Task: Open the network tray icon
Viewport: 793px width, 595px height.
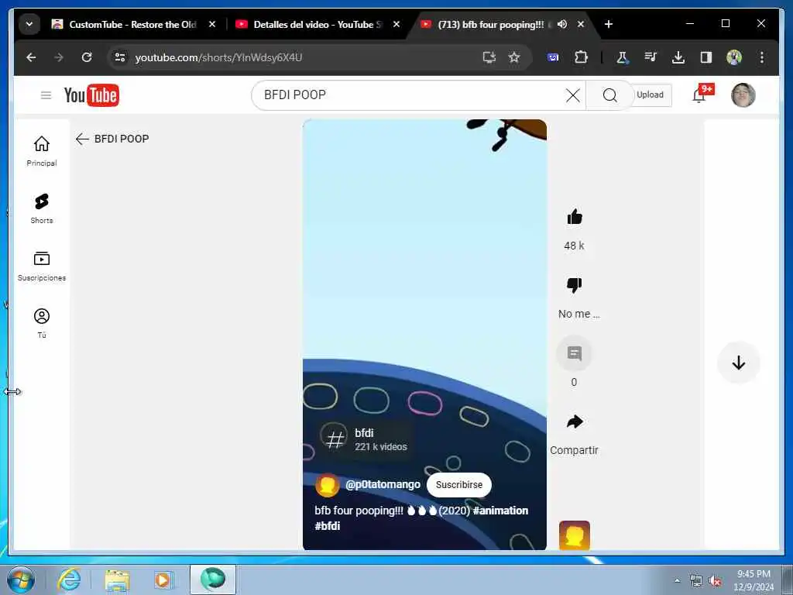Action: point(696,581)
